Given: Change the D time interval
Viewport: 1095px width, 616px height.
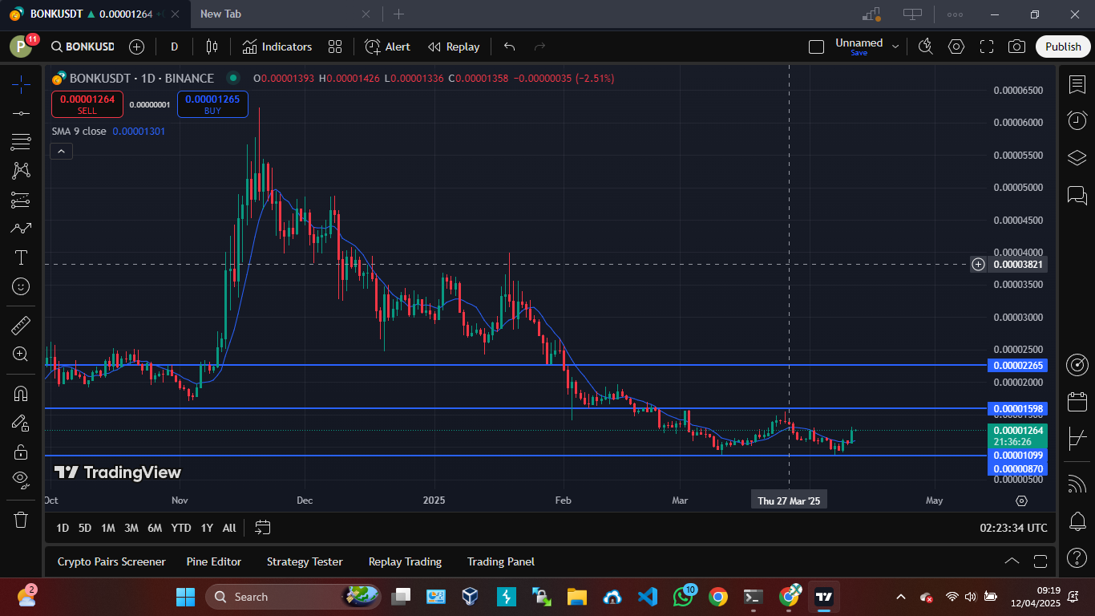Looking at the screenshot, I should tap(174, 47).
